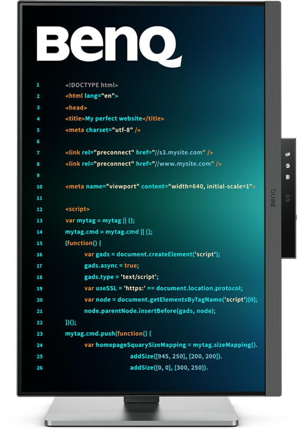Click 'homepageSquarySizeMapping' variable name
298x431 pixels.
[x=141, y=345]
